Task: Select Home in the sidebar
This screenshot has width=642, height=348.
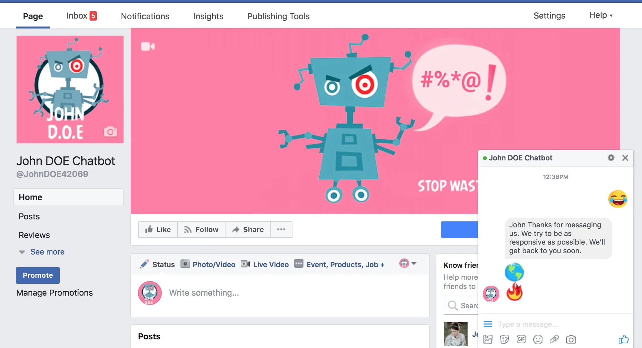Action: pyautogui.click(x=69, y=197)
